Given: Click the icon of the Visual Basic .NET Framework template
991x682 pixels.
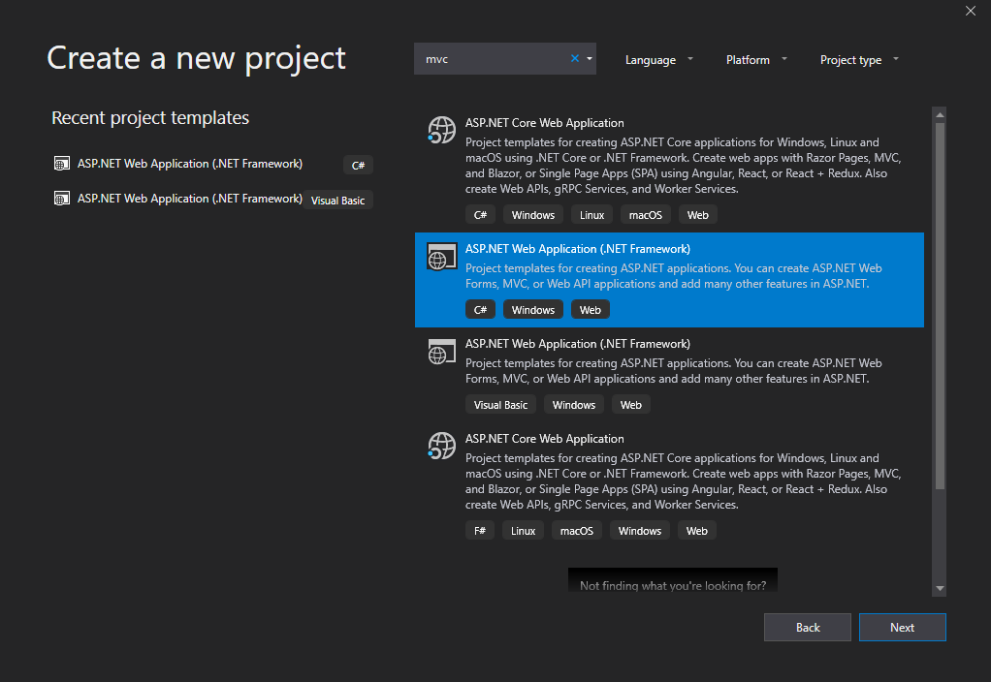Looking at the screenshot, I should coord(441,351).
